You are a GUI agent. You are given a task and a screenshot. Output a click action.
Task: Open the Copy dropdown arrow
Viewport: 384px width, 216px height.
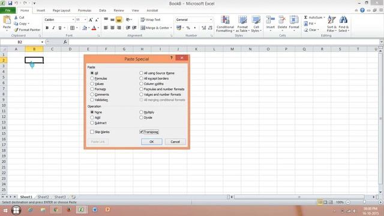click(x=29, y=24)
